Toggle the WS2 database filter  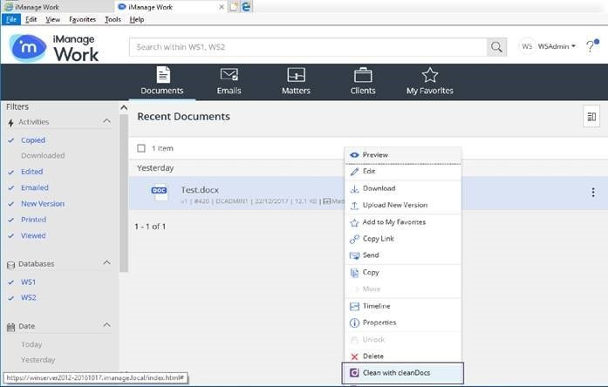pos(28,298)
